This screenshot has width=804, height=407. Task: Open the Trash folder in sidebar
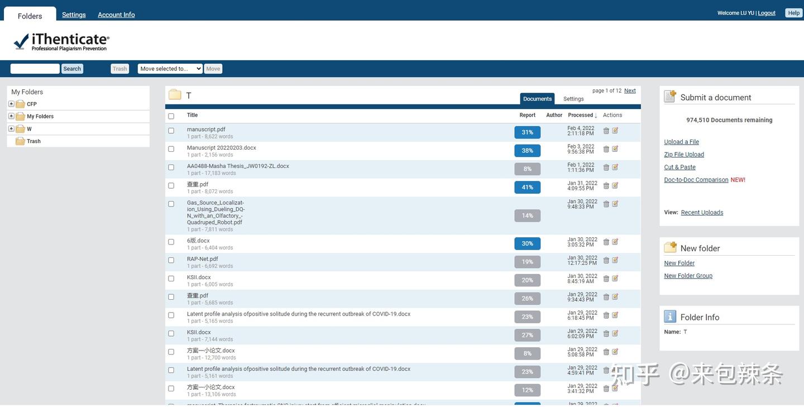click(33, 141)
